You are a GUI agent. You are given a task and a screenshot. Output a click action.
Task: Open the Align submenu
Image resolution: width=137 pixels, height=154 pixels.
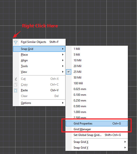click(x=39, y=60)
